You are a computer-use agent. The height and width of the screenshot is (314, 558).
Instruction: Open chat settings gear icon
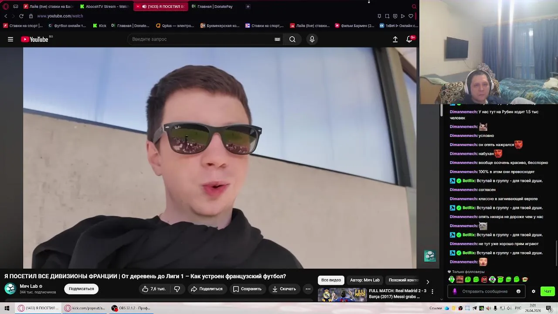(x=533, y=291)
